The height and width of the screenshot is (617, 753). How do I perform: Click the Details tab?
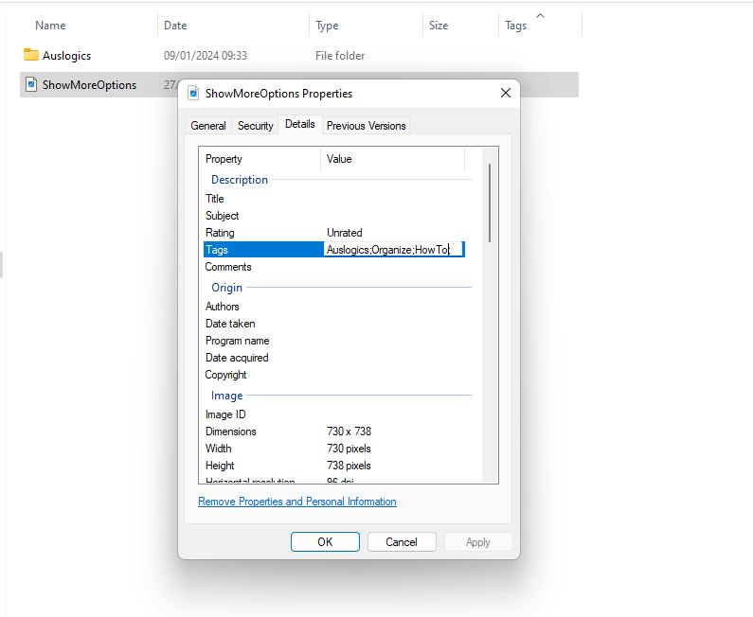pyautogui.click(x=300, y=125)
